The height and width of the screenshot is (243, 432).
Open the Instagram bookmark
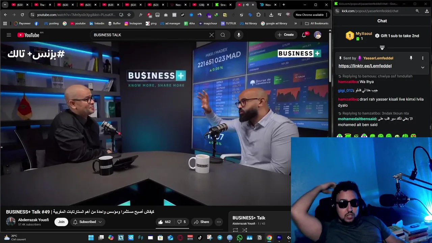[133, 23]
